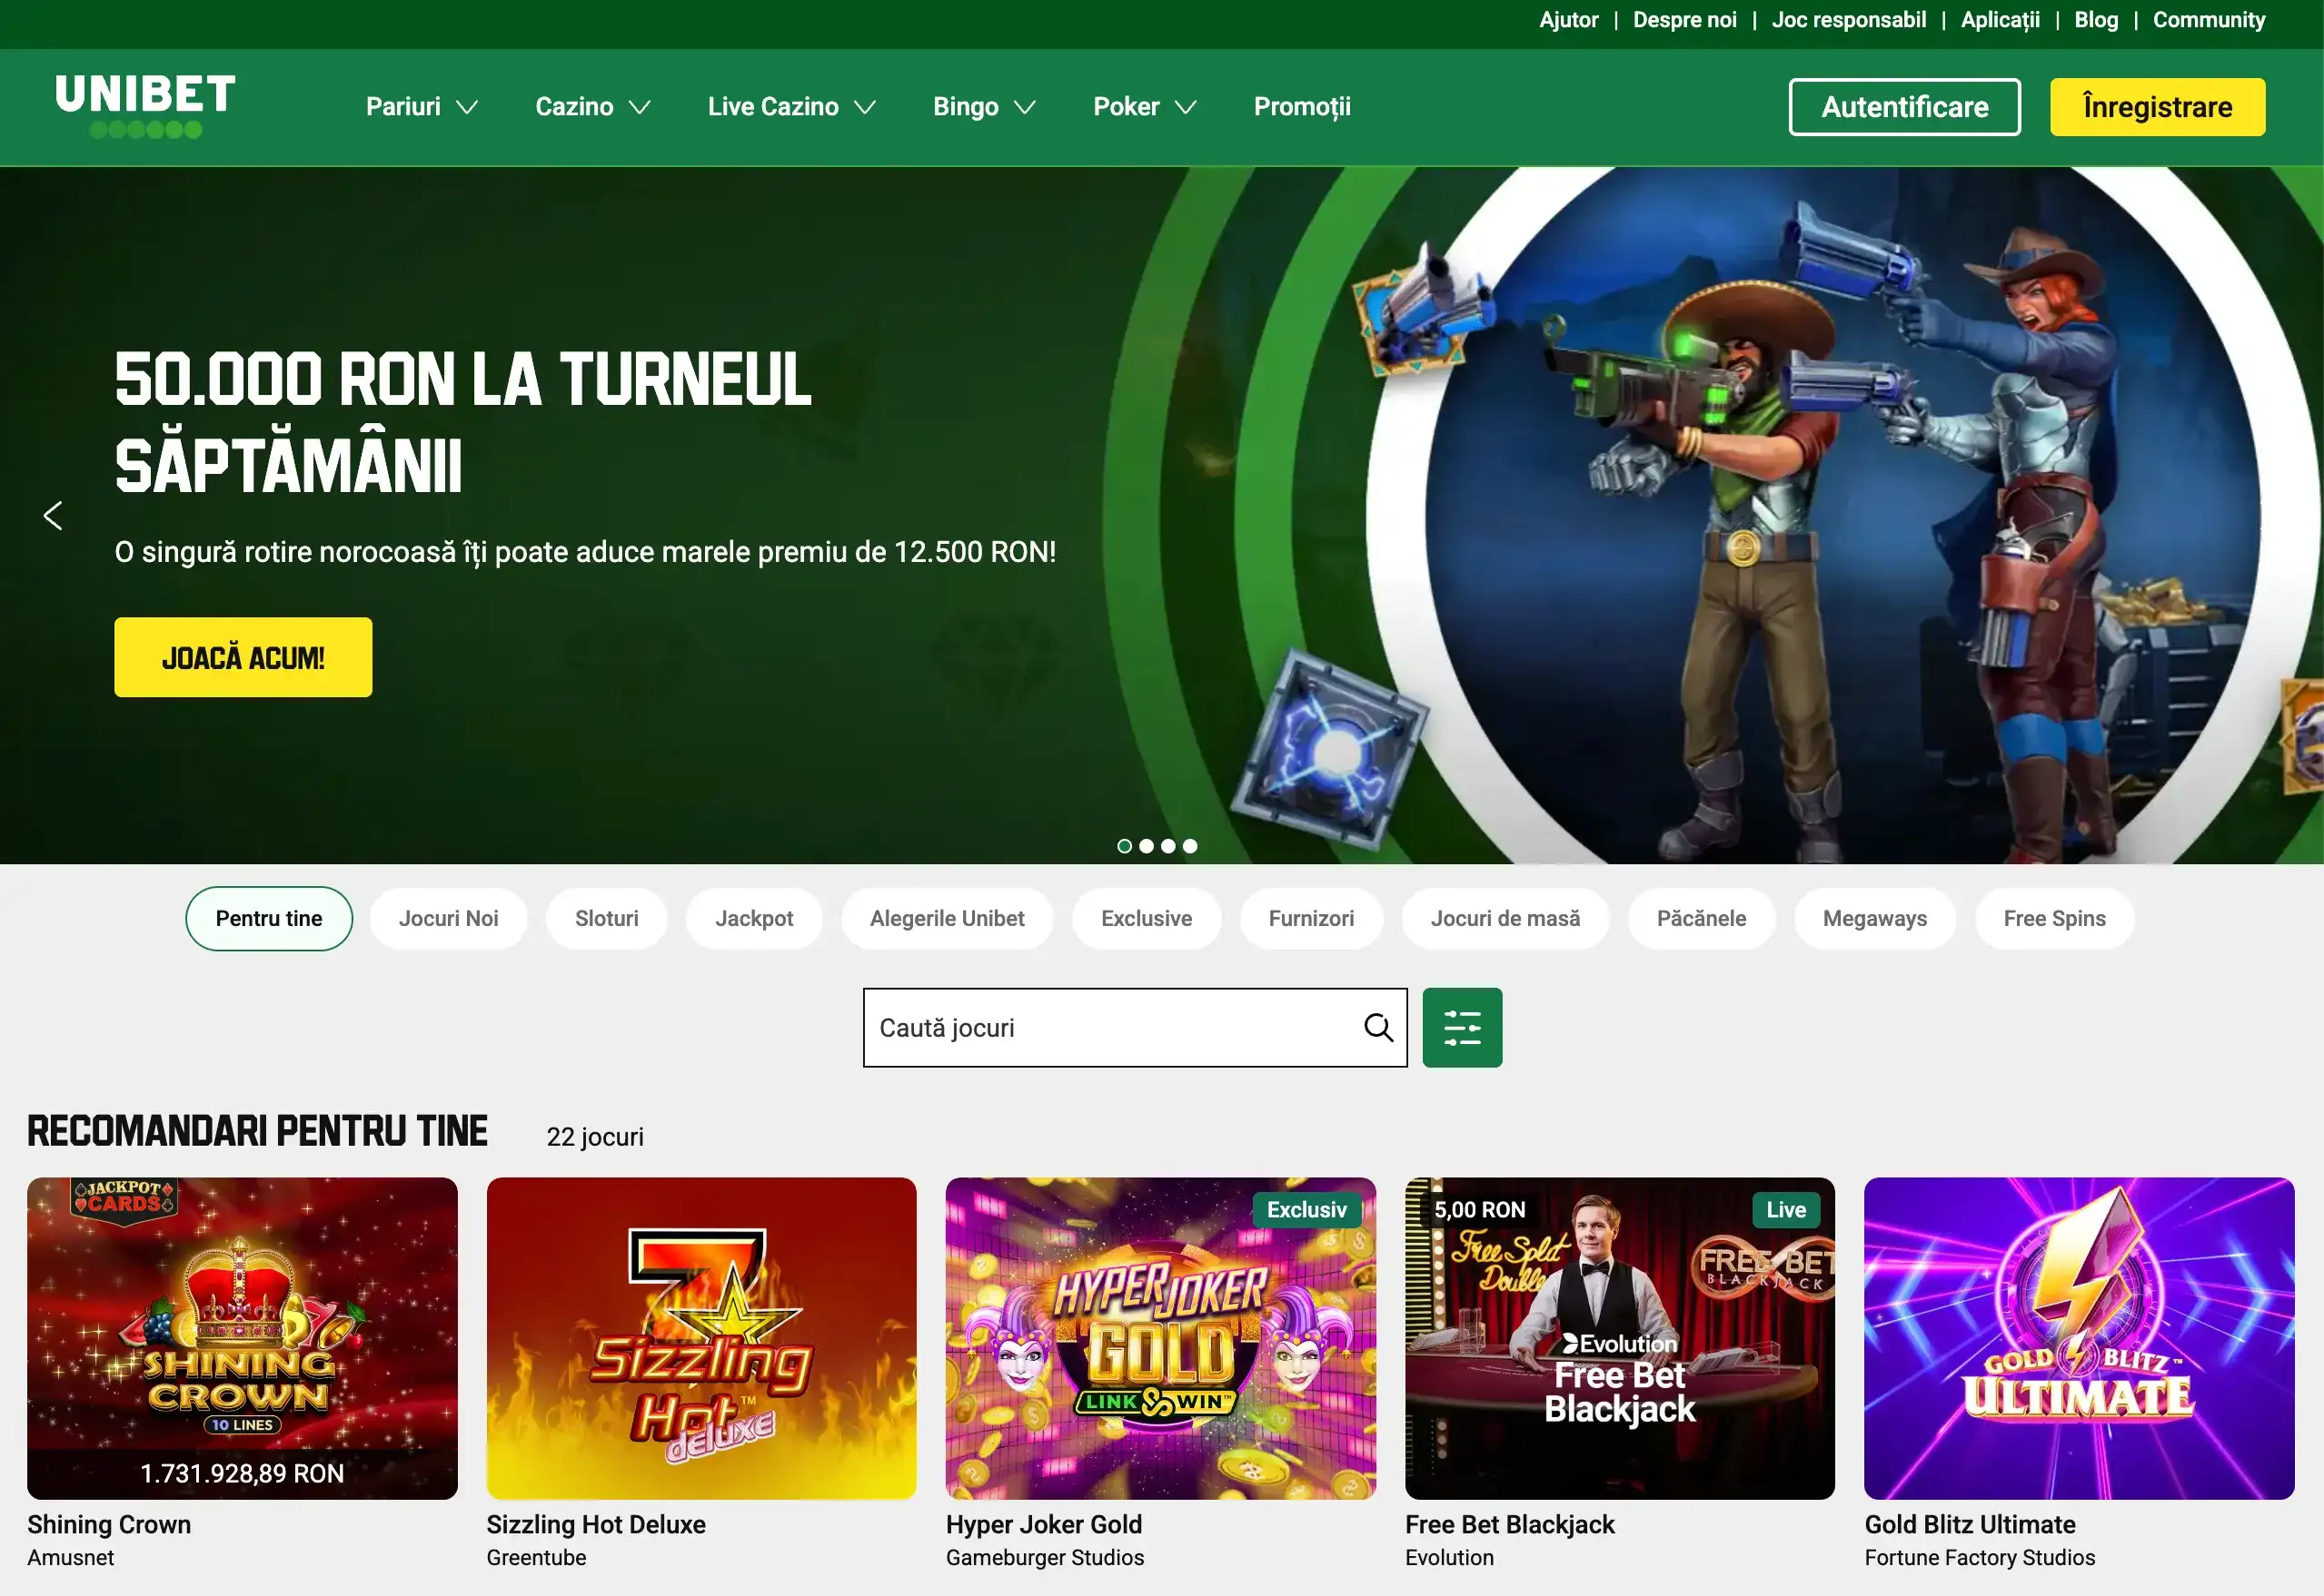2324x1596 pixels.
Task: Open the Promoții menu item
Action: click(x=1302, y=106)
